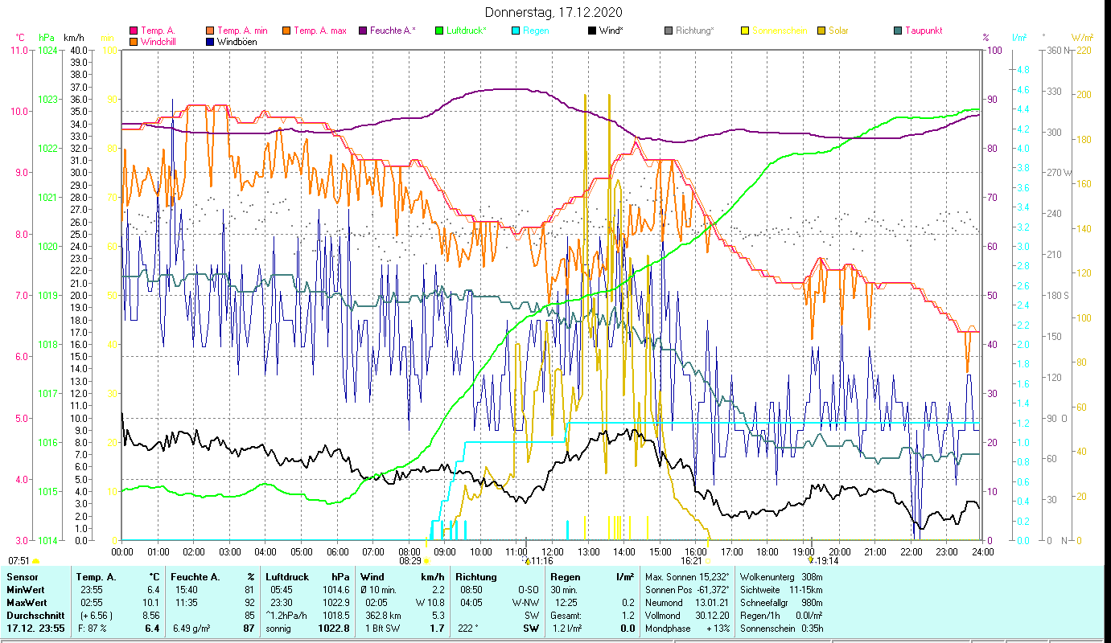Click the dark blue Windböen legend swatch
Image resolution: width=1111 pixels, height=643 pixels.
point(211,42)
